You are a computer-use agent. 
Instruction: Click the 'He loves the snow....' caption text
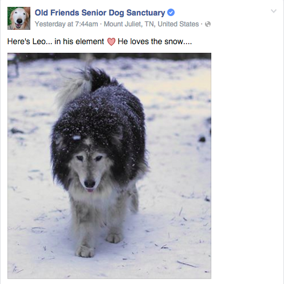pos(155,41)
